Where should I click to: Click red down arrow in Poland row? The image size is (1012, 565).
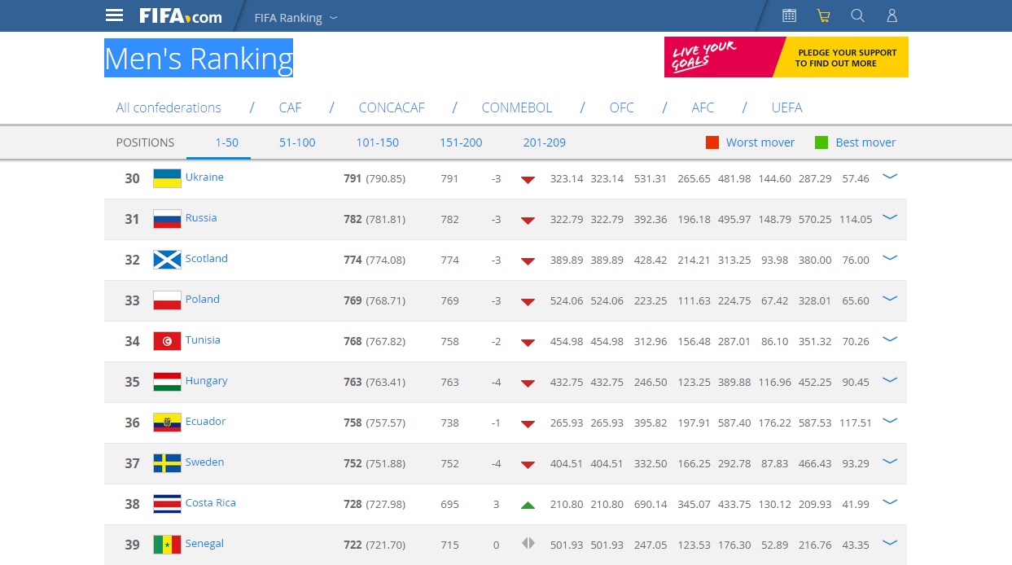click(528, 301)
